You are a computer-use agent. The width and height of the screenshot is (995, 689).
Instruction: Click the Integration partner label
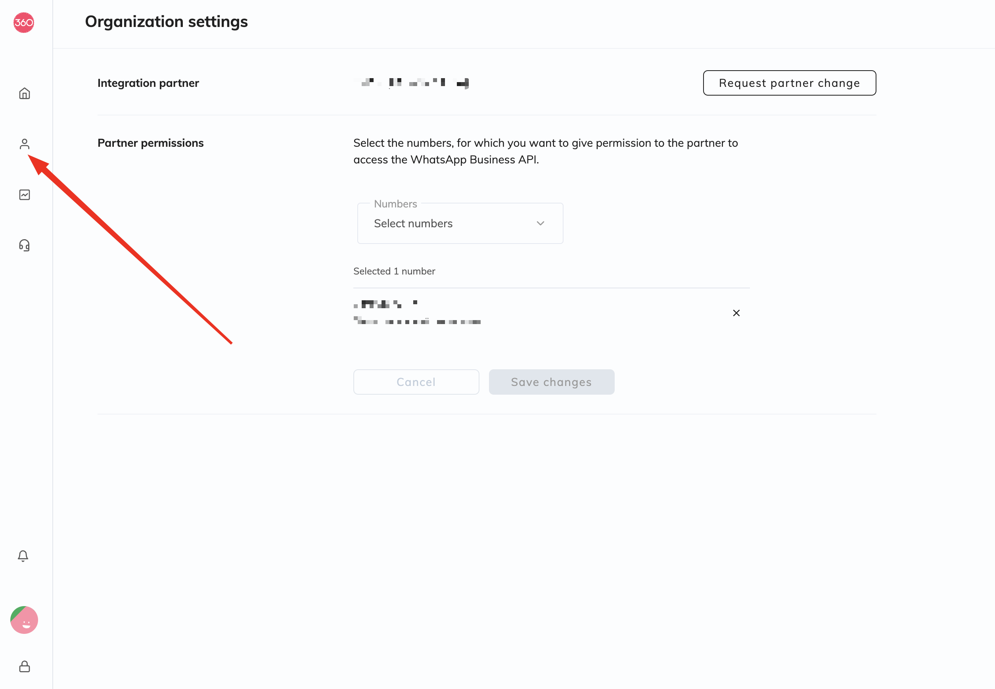pos(148,83)
